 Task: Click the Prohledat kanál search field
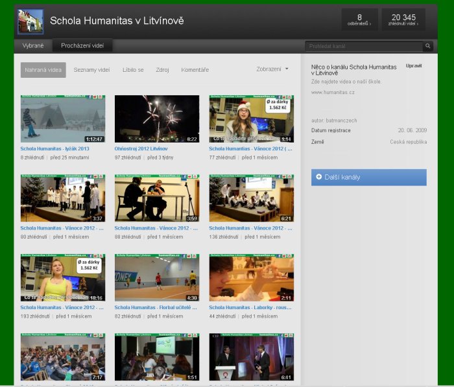363,46
